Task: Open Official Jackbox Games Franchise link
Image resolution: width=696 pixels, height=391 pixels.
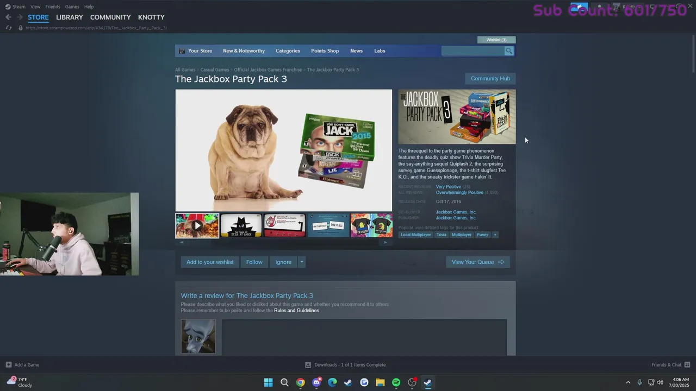Action: click(x=268, y=70)
